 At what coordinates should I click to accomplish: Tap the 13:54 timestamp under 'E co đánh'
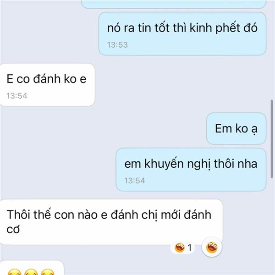click(17, 96)
